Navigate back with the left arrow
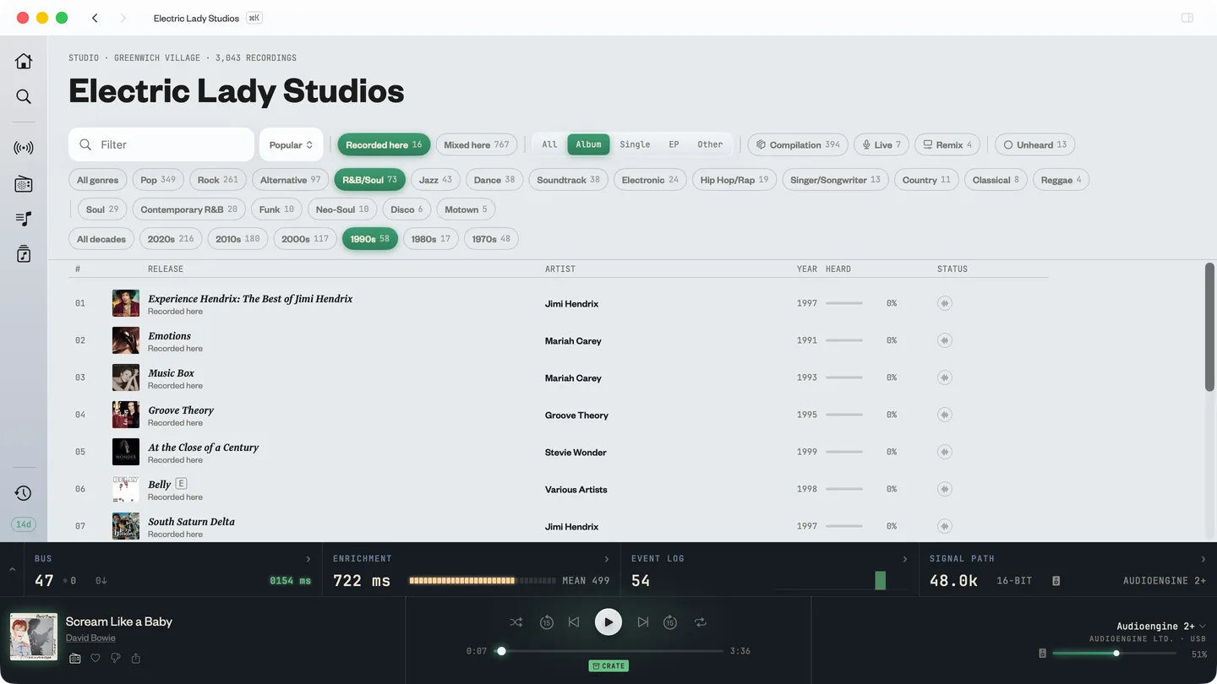This screenshot has width=1217, height=684. 95,18
